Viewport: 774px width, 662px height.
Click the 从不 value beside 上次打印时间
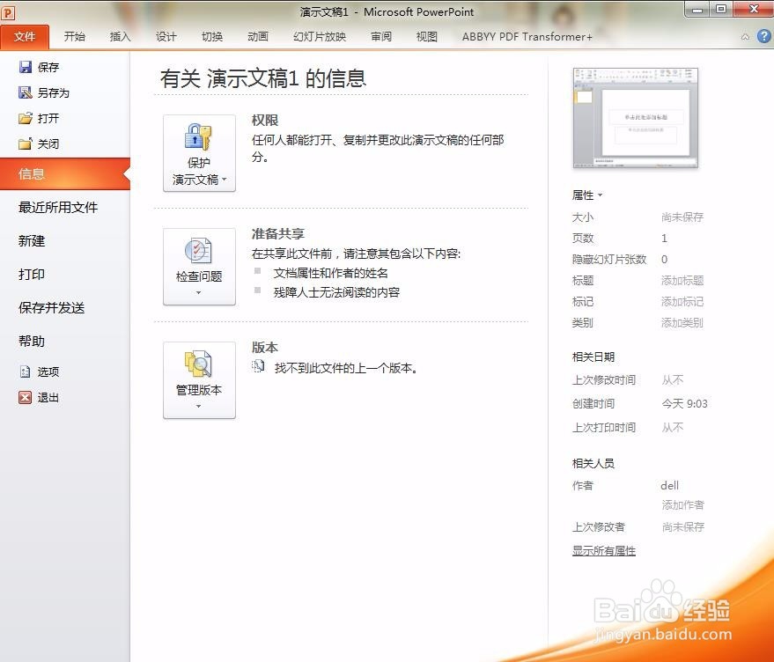click(673, 428)
